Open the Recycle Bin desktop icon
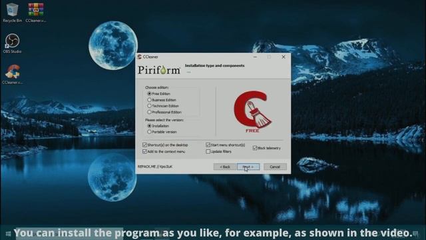Screen dimensions: 426x240 pyautogui.click(x=12, y=13)
